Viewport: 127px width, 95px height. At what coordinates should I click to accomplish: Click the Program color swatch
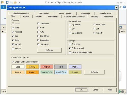pyautogui.click(x=46, y=67)
